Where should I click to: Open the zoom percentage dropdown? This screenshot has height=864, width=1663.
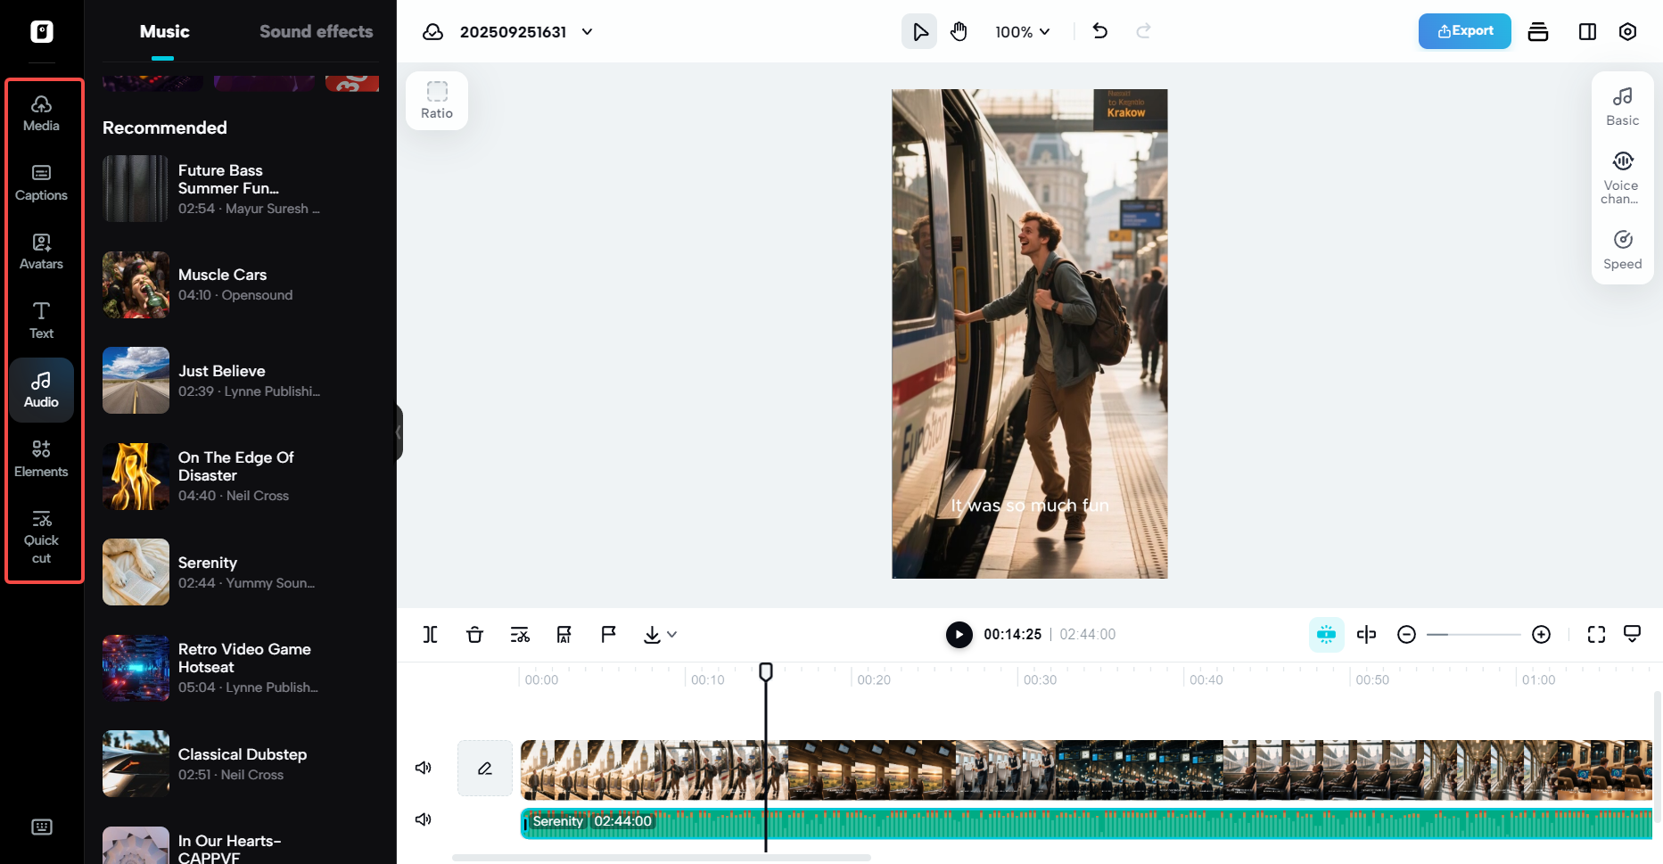pyautogui.click(x=1022, y=31)
